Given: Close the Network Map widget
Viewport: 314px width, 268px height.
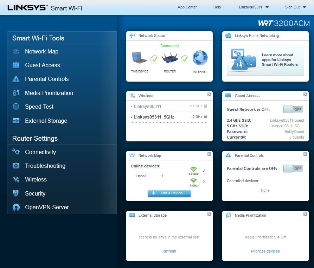Looking at the screenshot, I should pos(209,154).
